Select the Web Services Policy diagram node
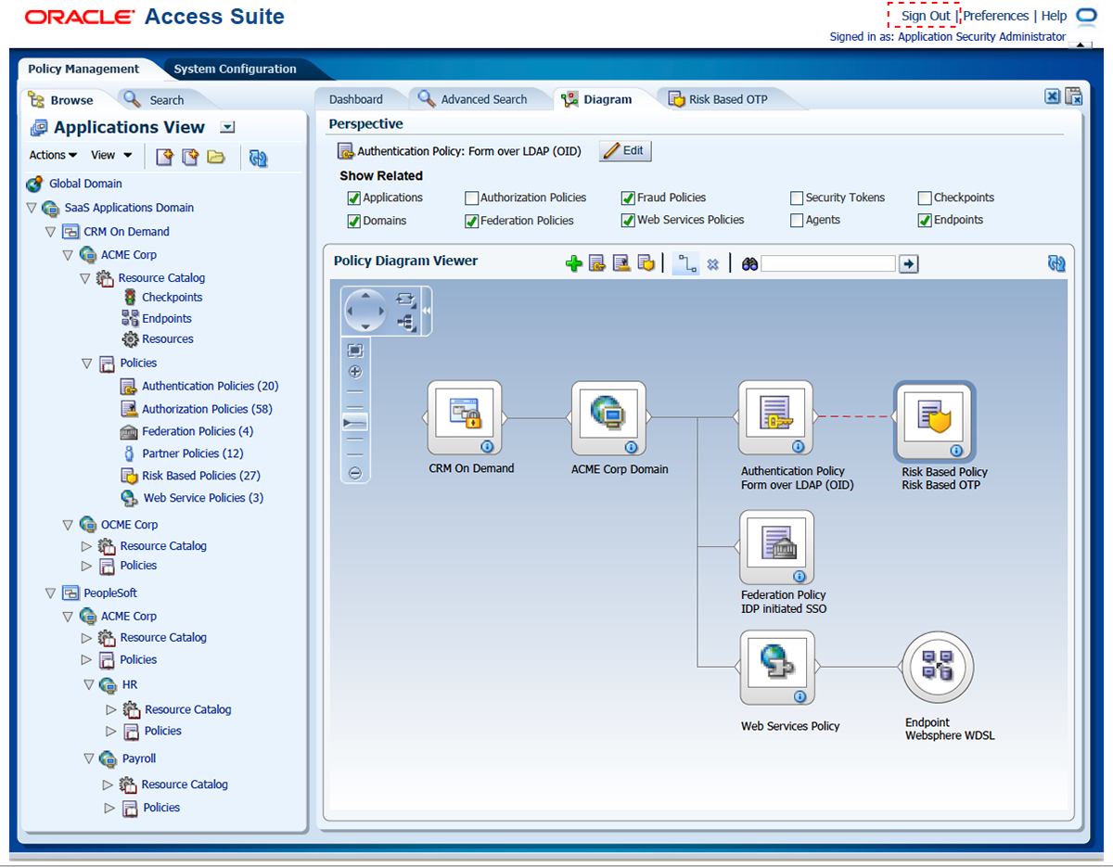The height and width of the screenshot is (867, 1113). [777, 668]
